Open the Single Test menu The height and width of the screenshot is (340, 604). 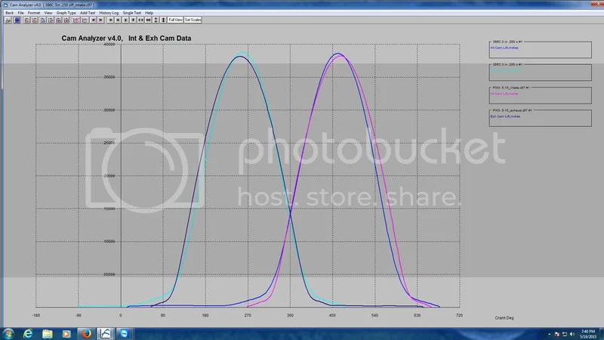[132, 13]
